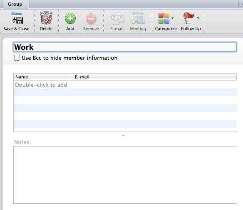This screenshot has height=210, width=243.
Task: Click the Delete trash can icon
Action: [46, 18]
